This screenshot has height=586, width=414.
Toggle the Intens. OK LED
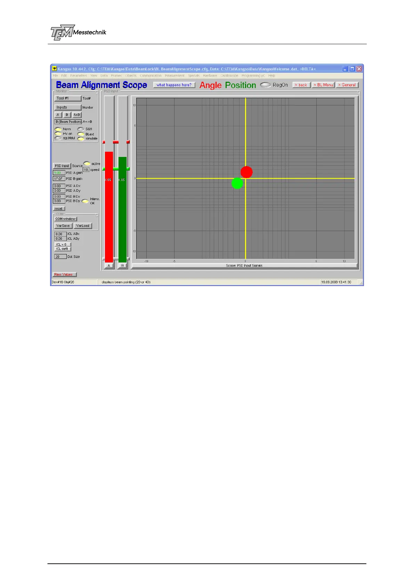pos(85,201)
